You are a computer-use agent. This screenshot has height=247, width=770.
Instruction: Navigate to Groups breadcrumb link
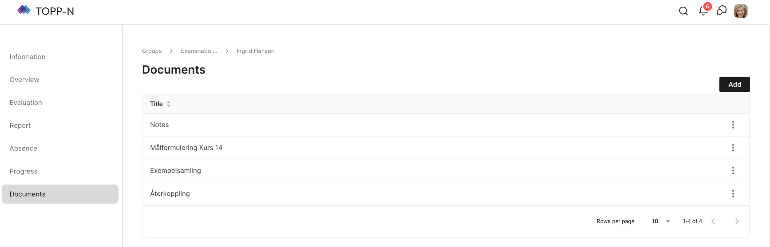[x=152, y=51]
